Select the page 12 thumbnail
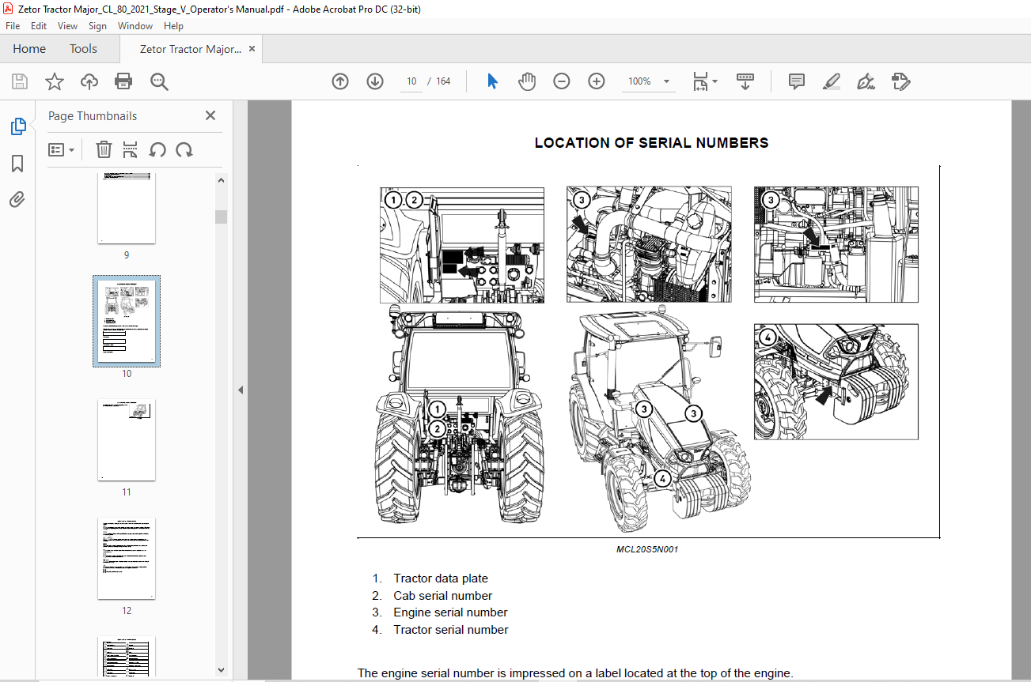 tap(127, 559)
